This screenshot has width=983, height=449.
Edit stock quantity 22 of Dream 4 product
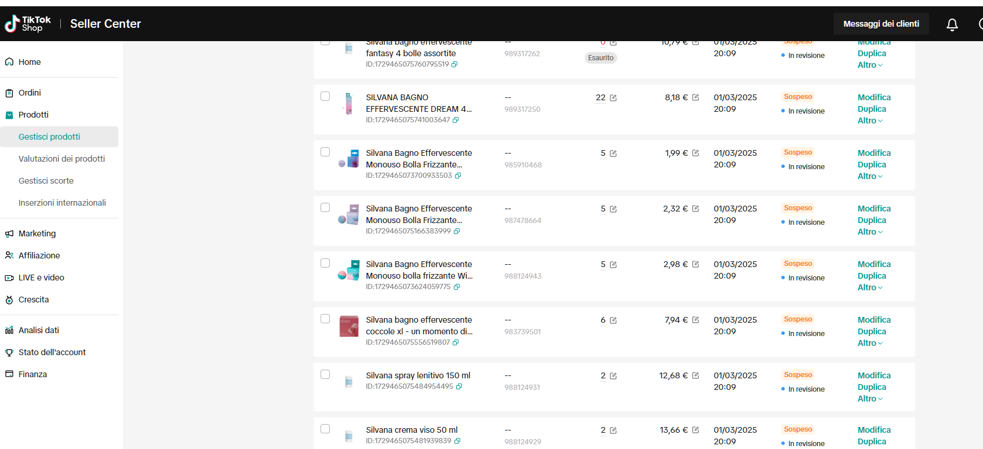click(x=613, y=98)
